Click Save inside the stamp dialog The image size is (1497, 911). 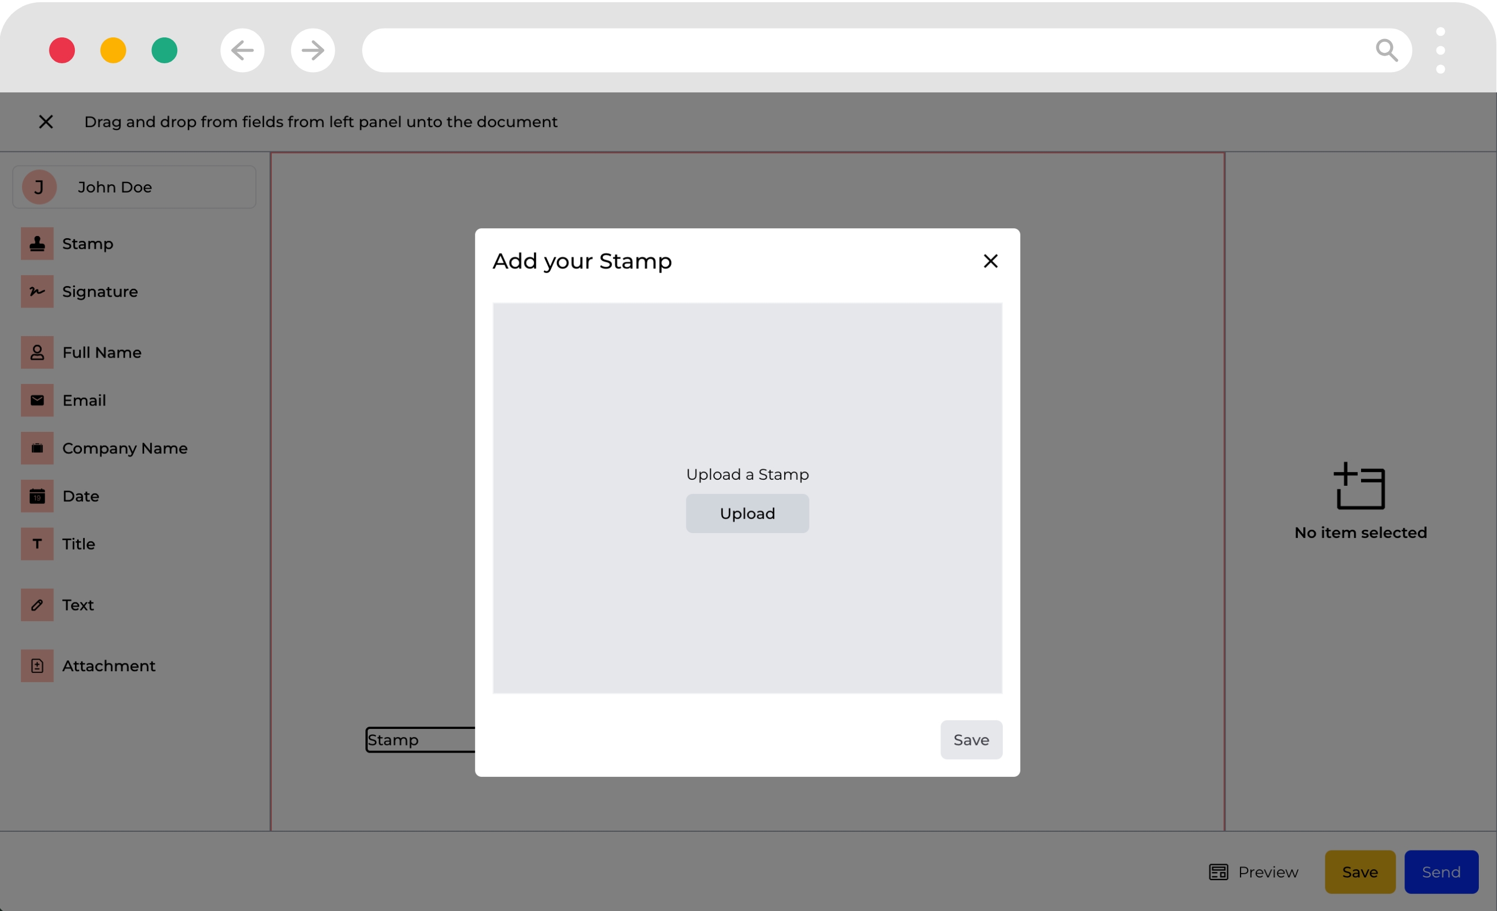[x=971, y=740]
